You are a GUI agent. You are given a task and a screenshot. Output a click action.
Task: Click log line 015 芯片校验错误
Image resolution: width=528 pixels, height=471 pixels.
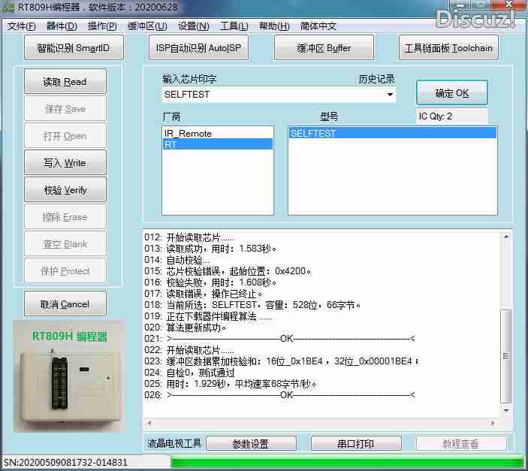228,271
